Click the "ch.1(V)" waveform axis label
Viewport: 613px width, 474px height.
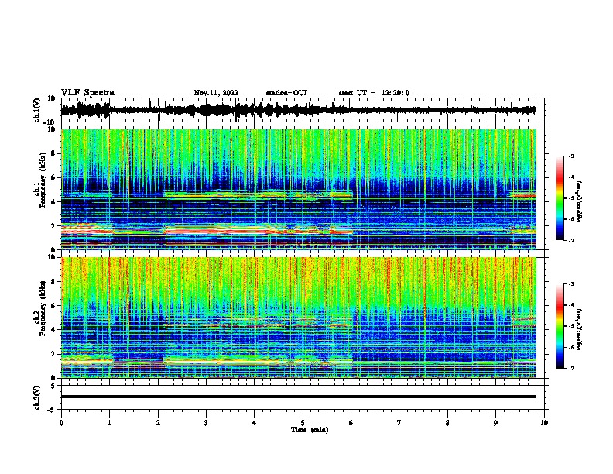tap(37, 110)
